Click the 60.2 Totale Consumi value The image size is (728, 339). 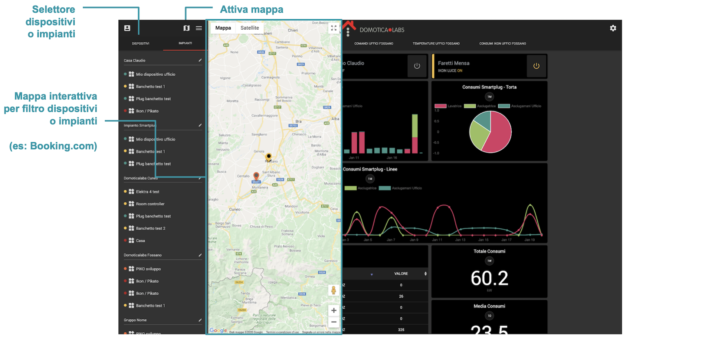coord(489,278)
